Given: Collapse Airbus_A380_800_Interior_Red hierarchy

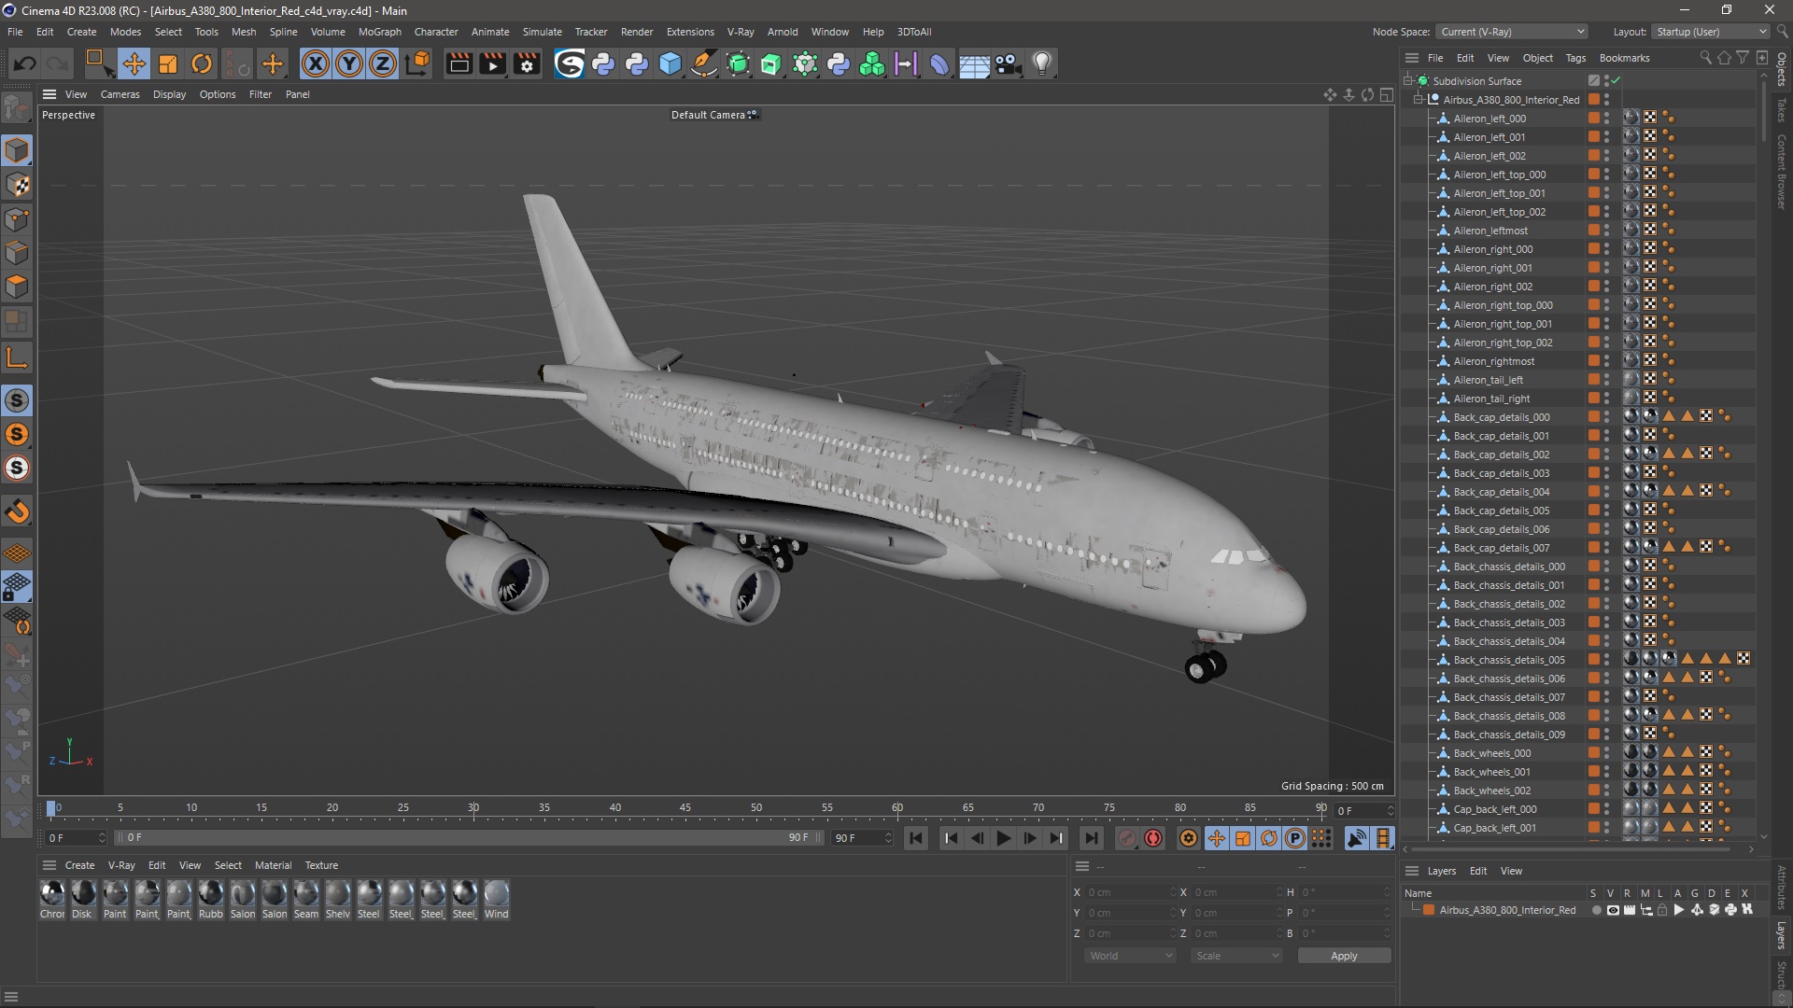Looking at the screenshot, I should pyautogui.click(x=1419, y=100).
